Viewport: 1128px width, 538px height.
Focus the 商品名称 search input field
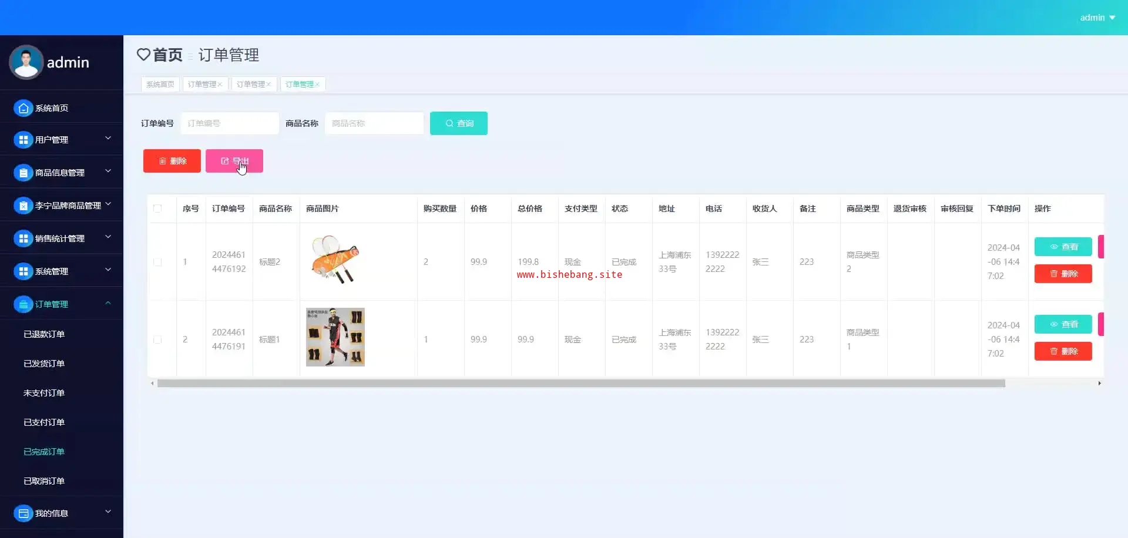pyautogui.click(x=374, y=123)
